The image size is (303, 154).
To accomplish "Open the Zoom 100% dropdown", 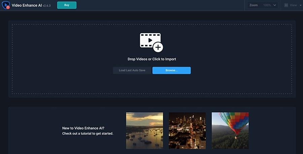I will coord(263,5).
